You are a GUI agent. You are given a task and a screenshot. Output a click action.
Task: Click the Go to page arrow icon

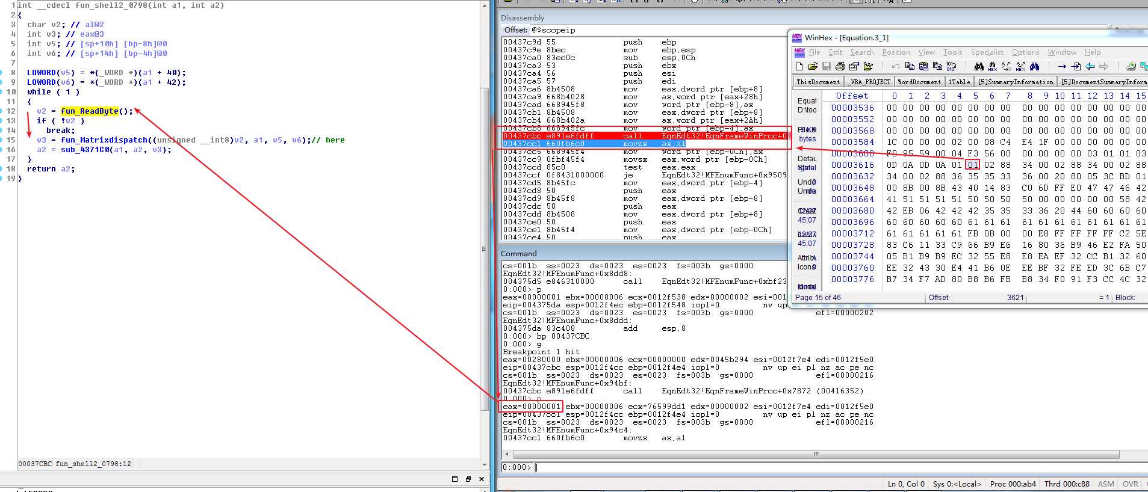1076,66
